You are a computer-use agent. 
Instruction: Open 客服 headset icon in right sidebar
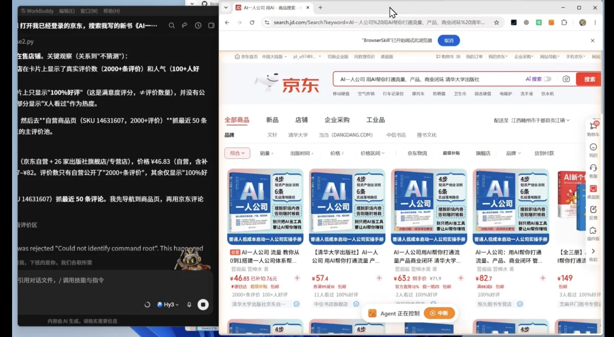[x=593, y=168]
